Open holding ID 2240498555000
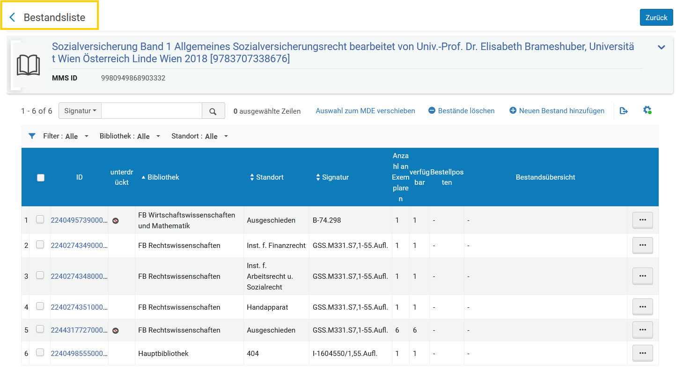This screenshot has height=370, width=676. coord(79,353)
